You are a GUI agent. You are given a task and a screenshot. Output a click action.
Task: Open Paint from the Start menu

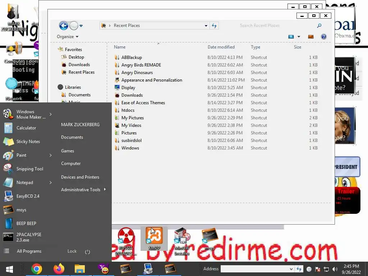click(21, 155)
